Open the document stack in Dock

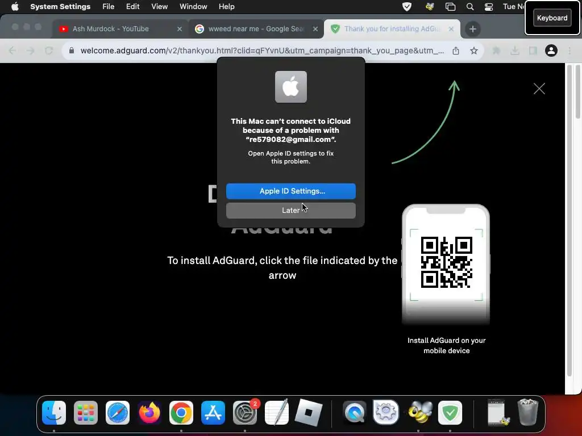click(497, 413)
